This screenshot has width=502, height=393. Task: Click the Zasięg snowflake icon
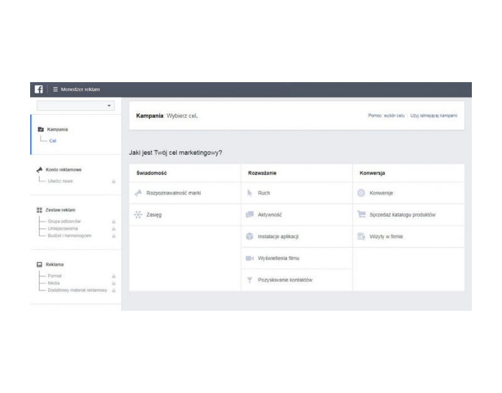pyautogui.click(x=138, y=214)
